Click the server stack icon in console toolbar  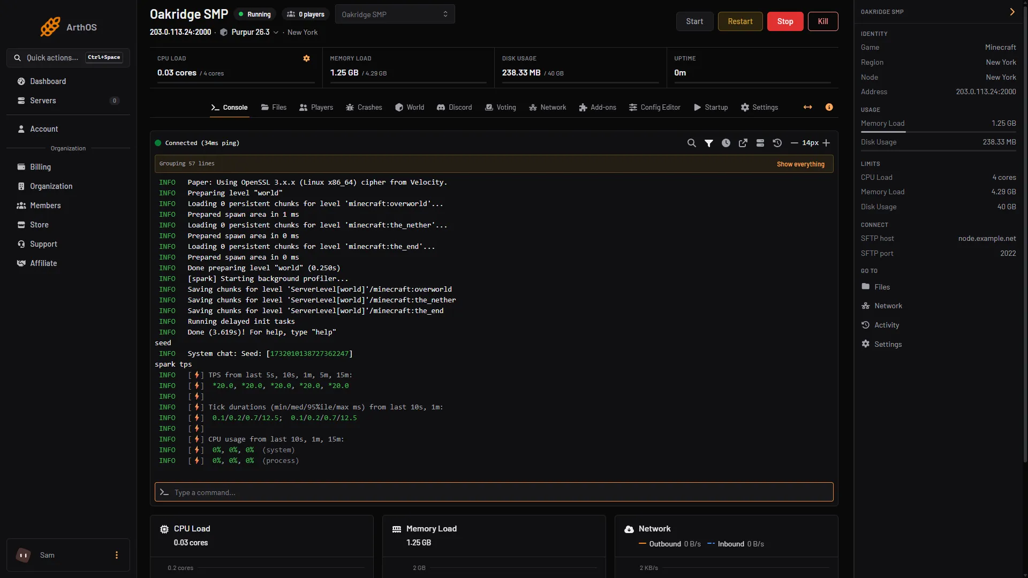[x=760, y=143]
